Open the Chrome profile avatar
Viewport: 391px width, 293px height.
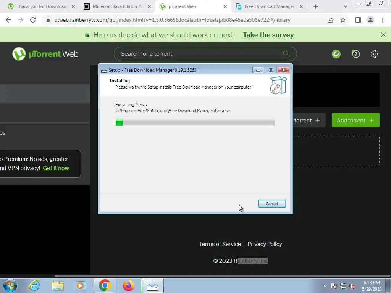point(370,20)
